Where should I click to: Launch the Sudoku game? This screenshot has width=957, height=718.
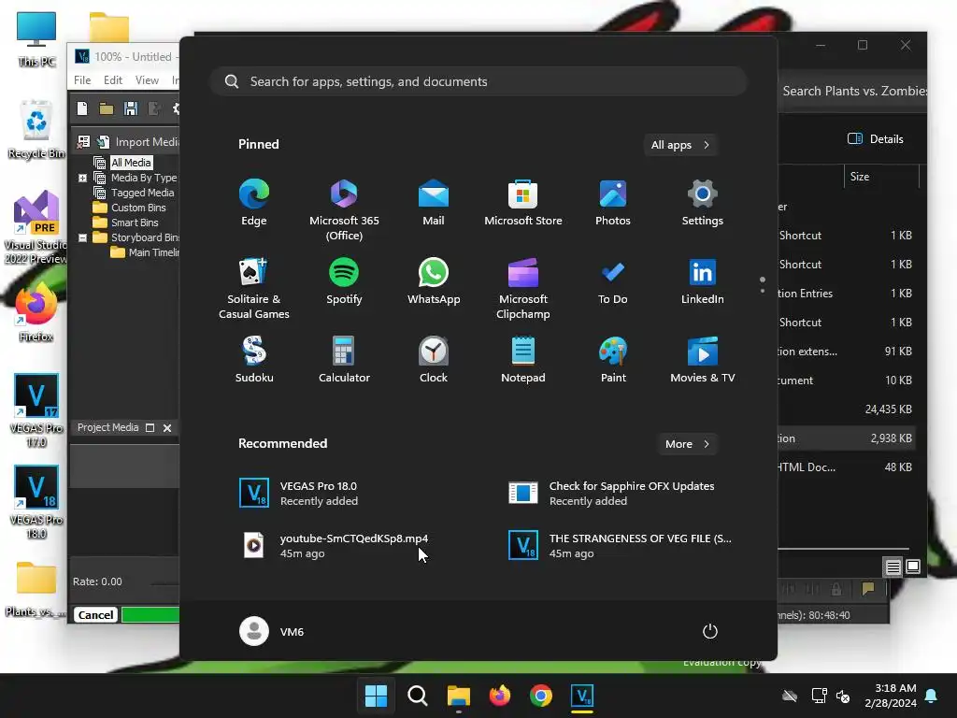(x=254, y=360)
